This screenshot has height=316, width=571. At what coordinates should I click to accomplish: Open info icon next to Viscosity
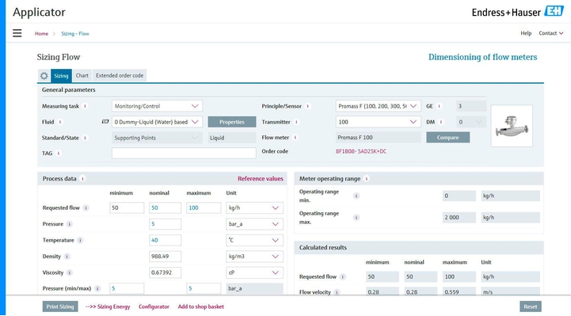click(x=70, y=272)
